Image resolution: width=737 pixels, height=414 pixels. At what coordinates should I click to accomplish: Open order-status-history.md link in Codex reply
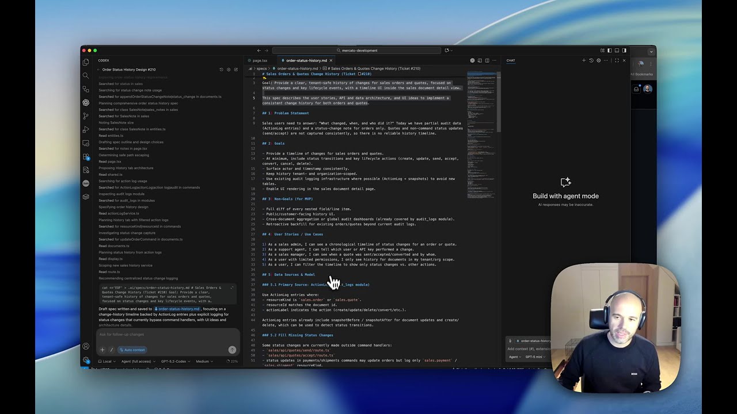point(177,309)
